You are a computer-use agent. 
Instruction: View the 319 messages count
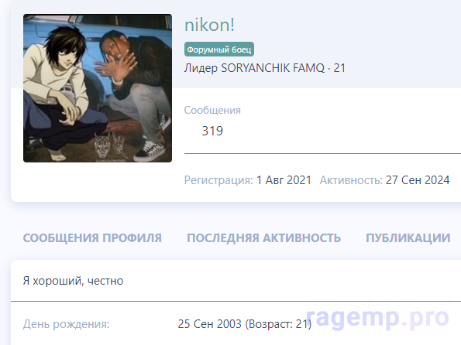212,131
